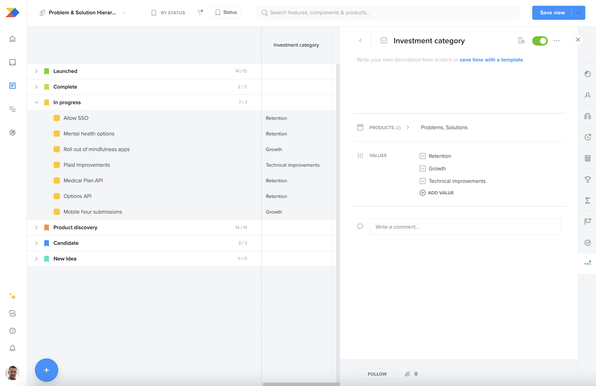The width and height of the screenshot is (596, 386).
Task: Open the BY STATUS view menu
Action: click(x=168, y=13)
